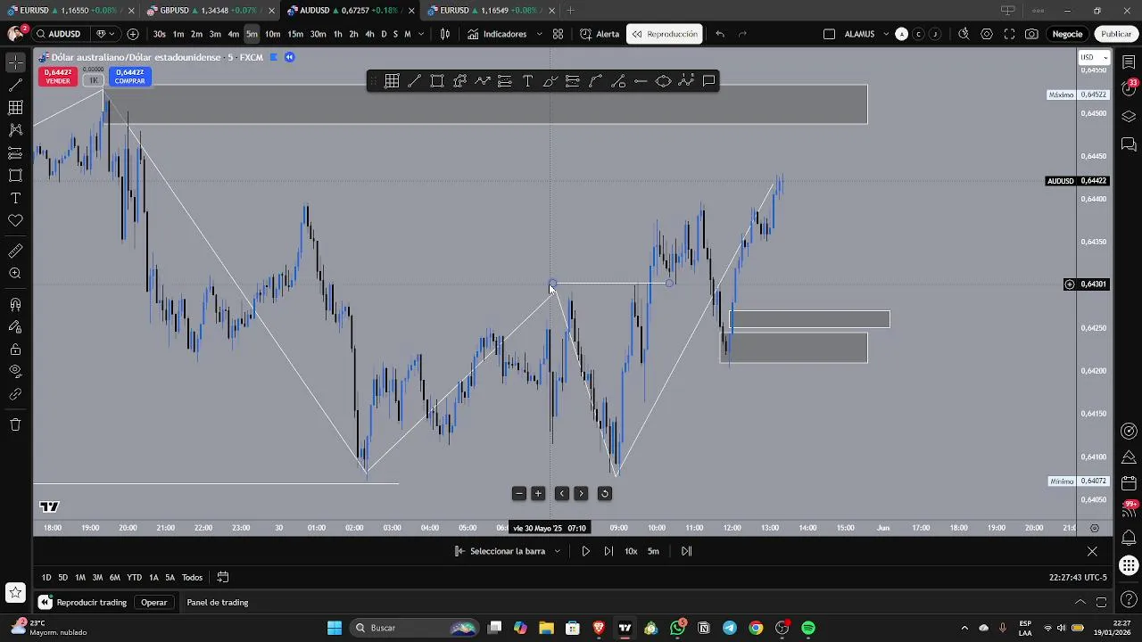
Task: Toggle the blue flag next to FXCM
Action: (x=274, y=57)
